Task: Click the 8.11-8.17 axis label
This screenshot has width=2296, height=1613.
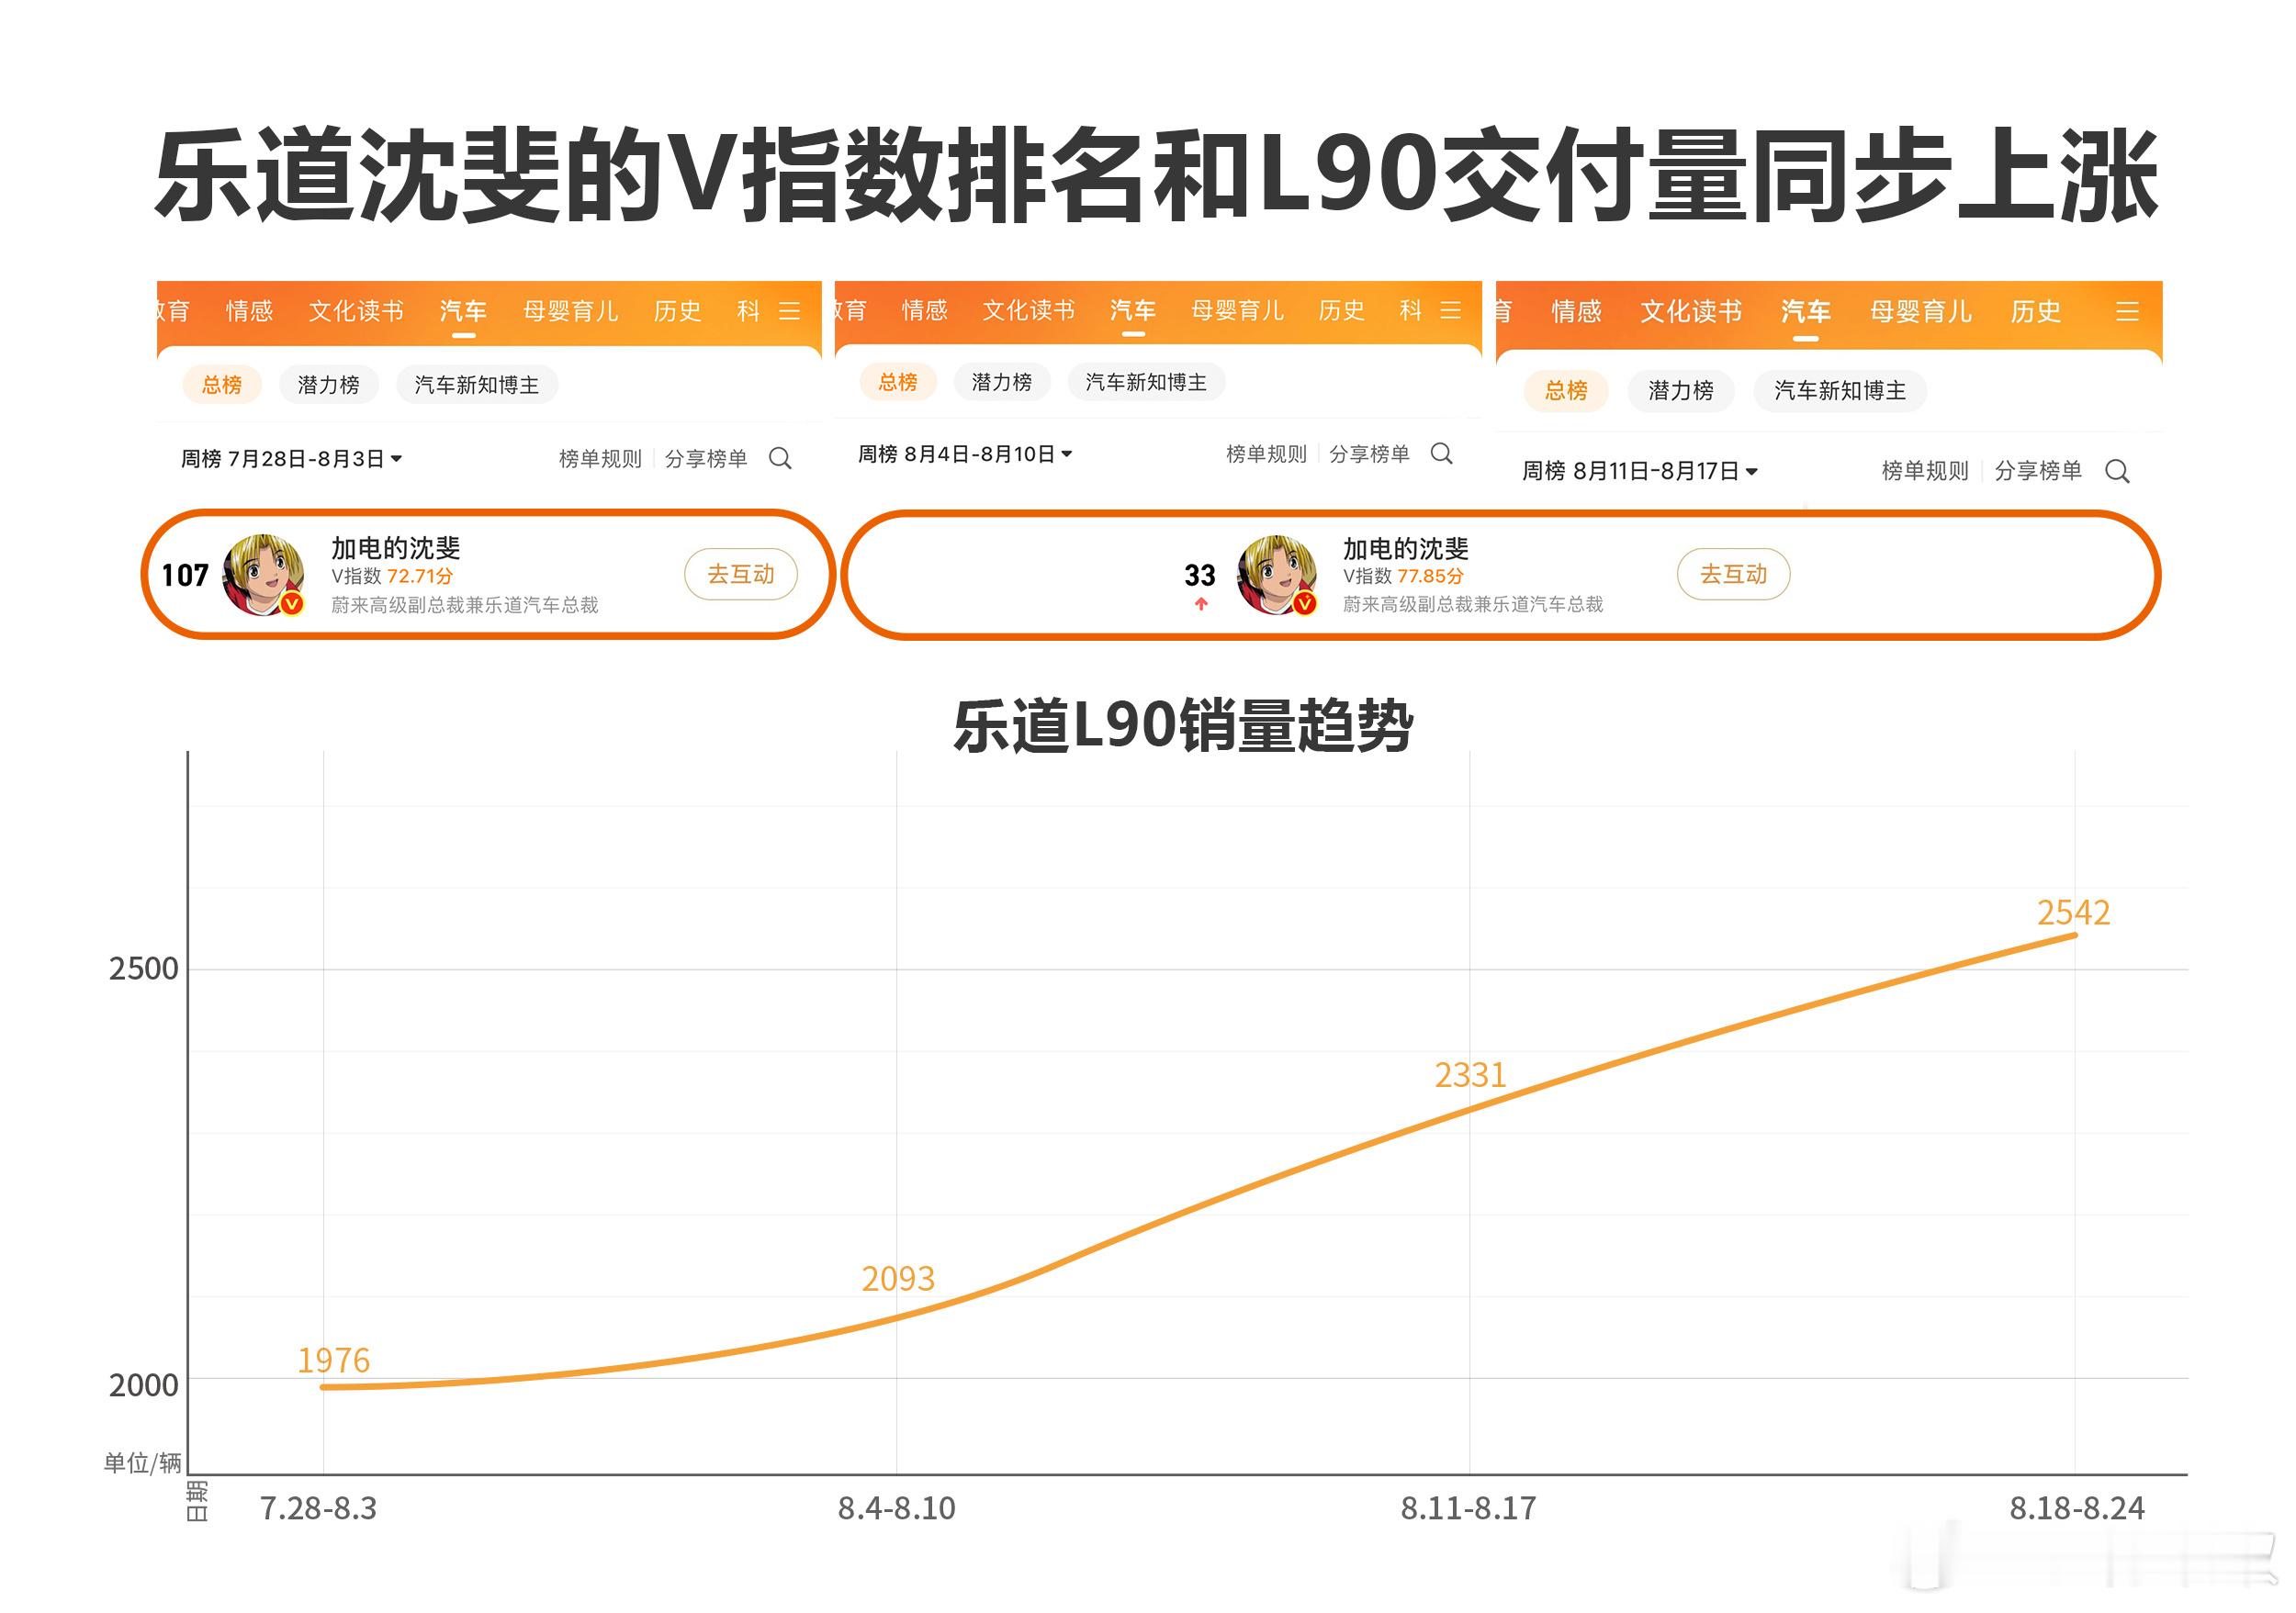Action: coord(1468,1508)
